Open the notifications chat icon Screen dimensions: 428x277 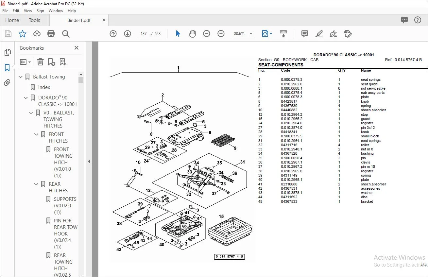404,20
